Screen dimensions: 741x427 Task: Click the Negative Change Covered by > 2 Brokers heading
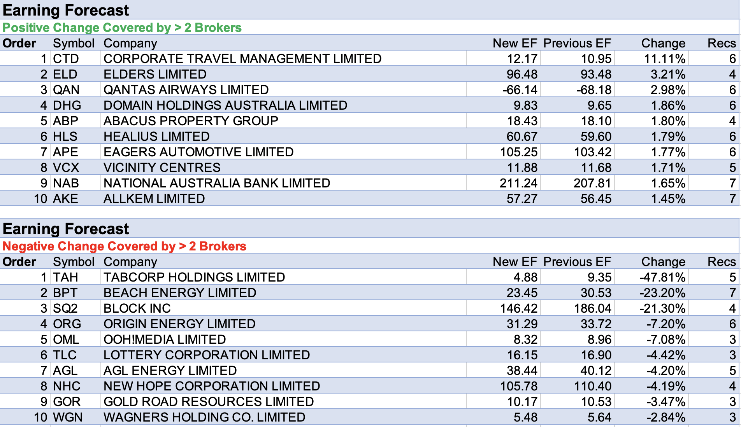click(x=125, y=246)
